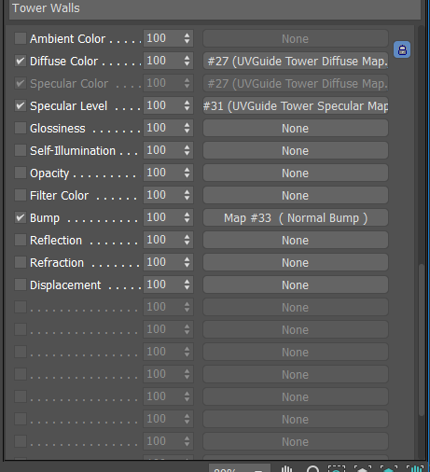Toggle the Opacity map checkbox

coord(21,173)
